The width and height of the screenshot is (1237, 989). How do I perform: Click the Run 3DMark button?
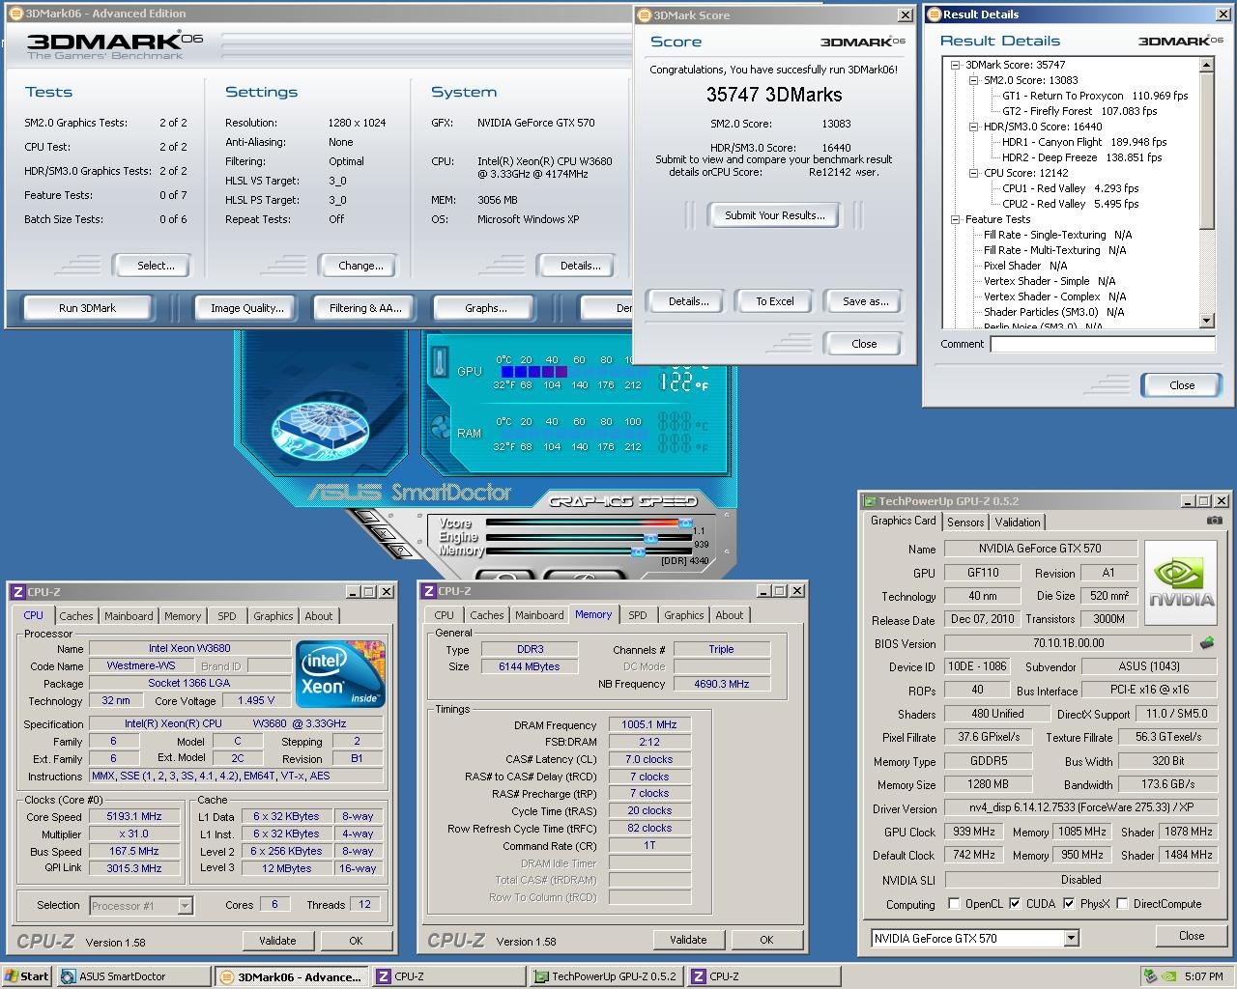[87, 308]
